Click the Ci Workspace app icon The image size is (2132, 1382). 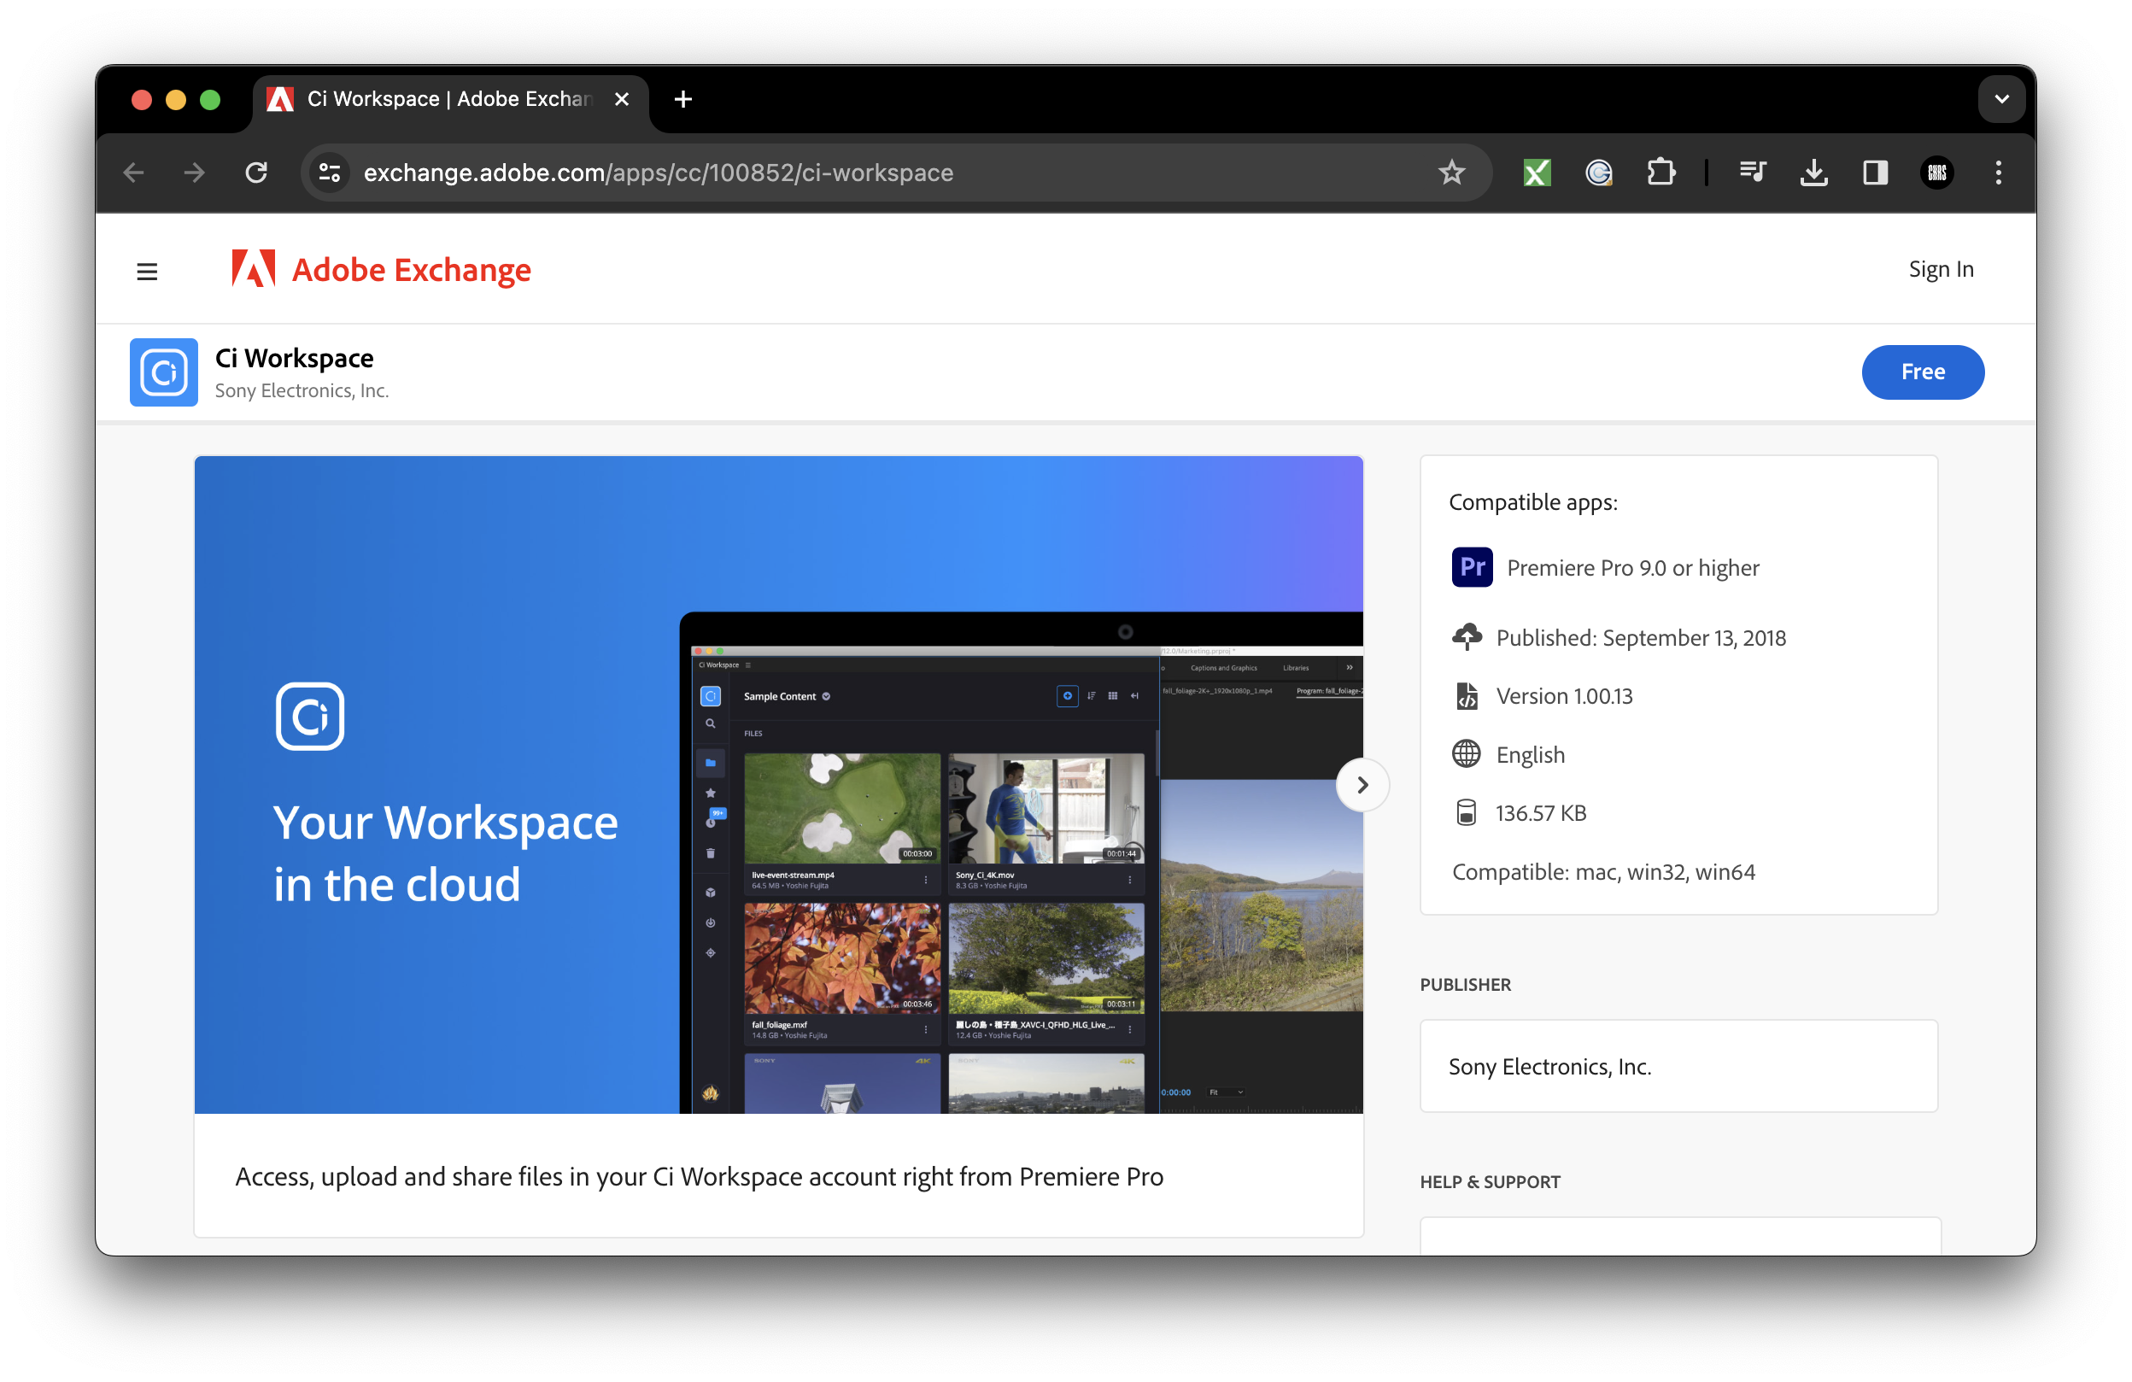point(164,372)
